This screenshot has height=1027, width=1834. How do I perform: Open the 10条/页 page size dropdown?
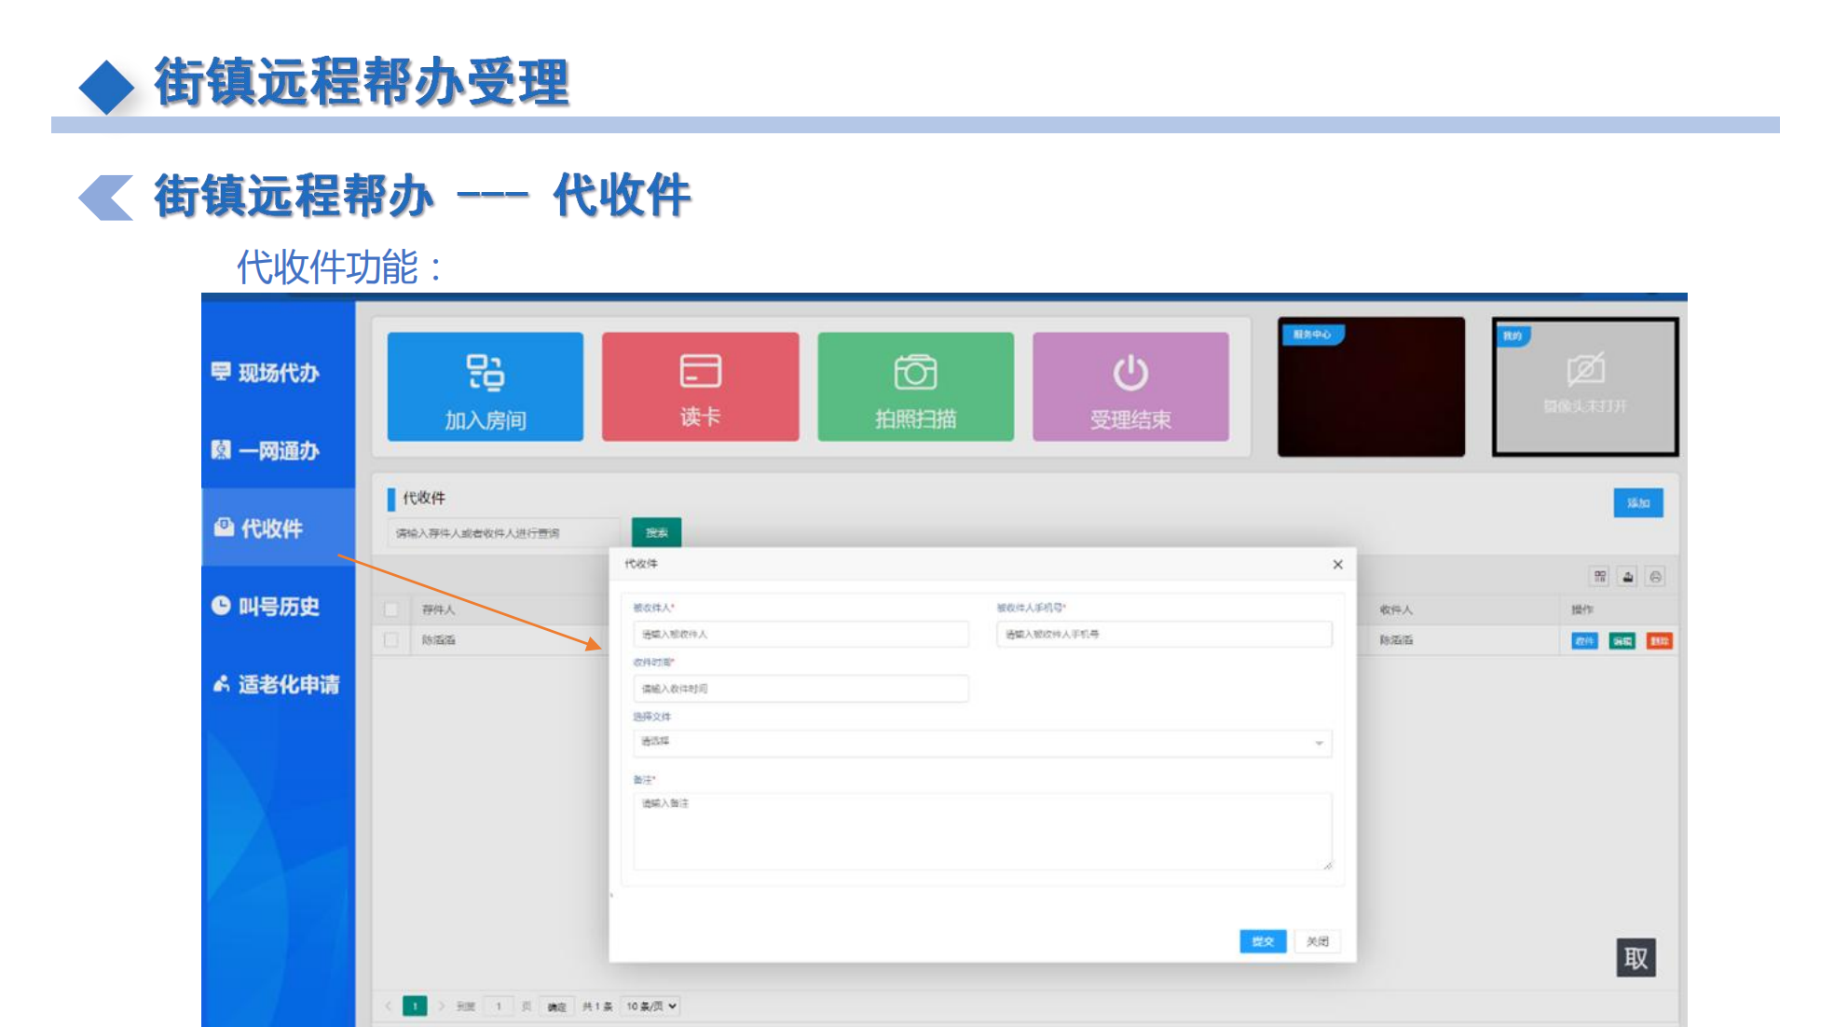(x=651, y=1006)
